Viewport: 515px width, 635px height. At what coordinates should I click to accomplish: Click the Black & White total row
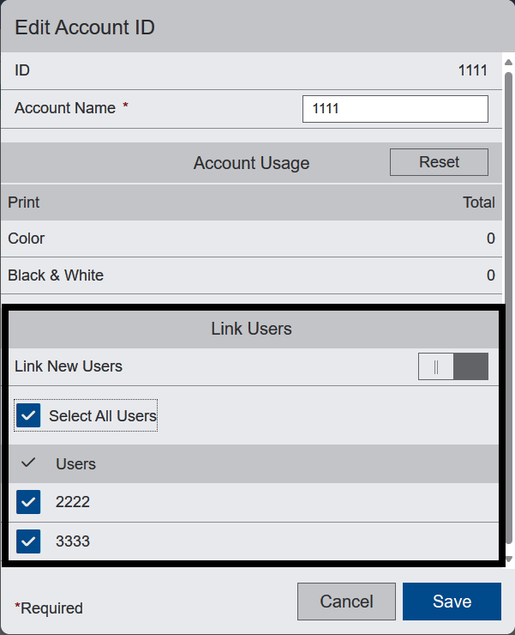click(x=251, y=275)
